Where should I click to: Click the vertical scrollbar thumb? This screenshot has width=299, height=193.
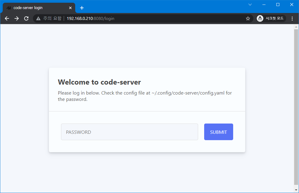296,107
